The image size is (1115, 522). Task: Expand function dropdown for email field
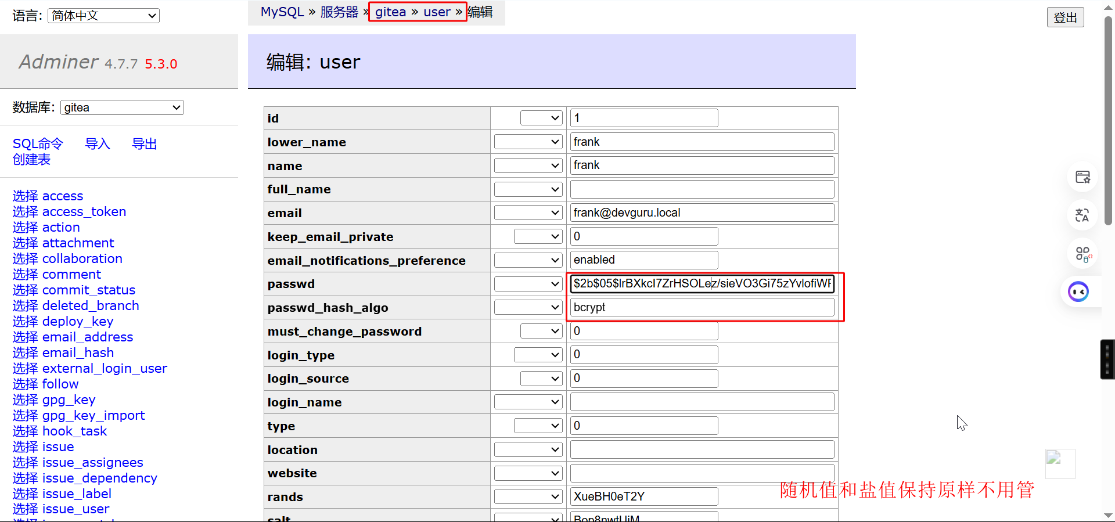click(x=528, y=213)
